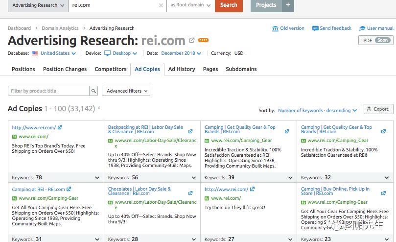This screenshot has width=396, height=242.
Task: Expand Keywords 31 chevron
Action: (97, 239)
